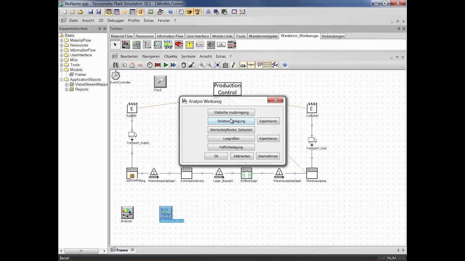This screenshot has height=261, width=465.
Task: Open the Debugger menu
Action: [x=116, y=21]
